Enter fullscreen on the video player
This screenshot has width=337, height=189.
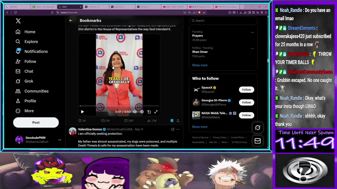156,112
